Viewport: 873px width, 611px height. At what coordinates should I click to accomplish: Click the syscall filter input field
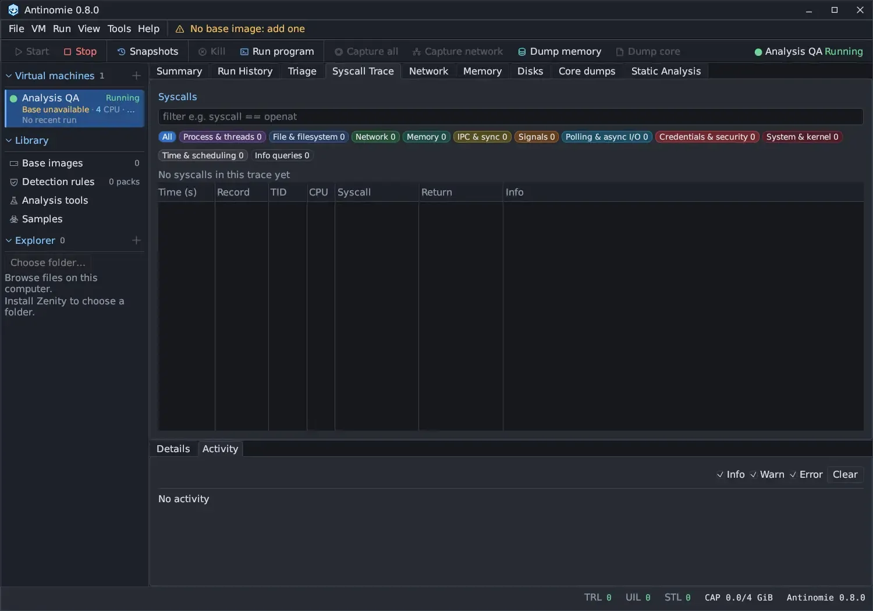click(510, 116)
